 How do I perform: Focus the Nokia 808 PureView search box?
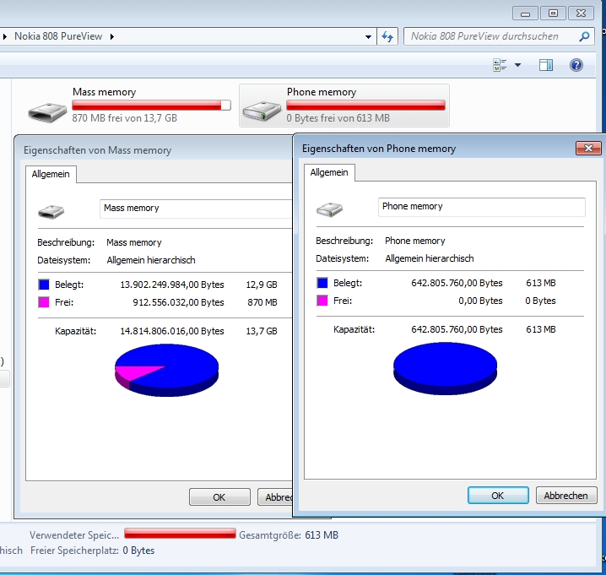pyautogui.click(x=499, y=36)
